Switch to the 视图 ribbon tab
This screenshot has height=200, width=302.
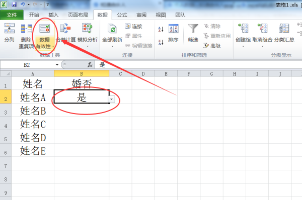tap(161, 15)
